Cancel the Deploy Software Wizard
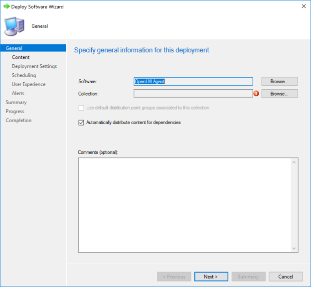 click(285, 277)
